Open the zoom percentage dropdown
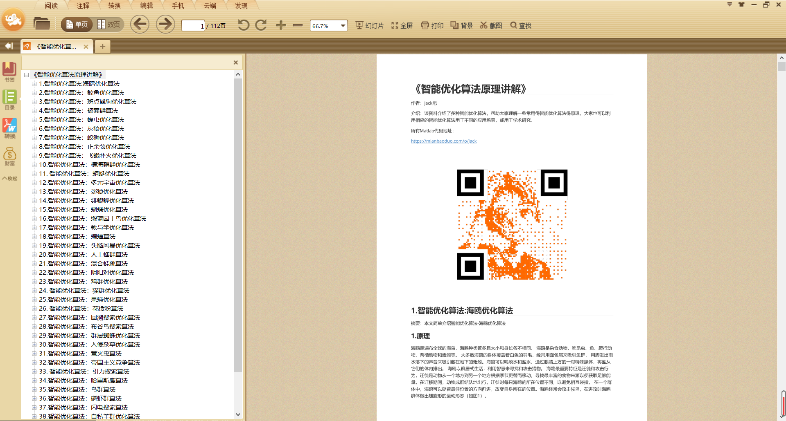The height and width of the screenshot is (421, 786). 343,26
